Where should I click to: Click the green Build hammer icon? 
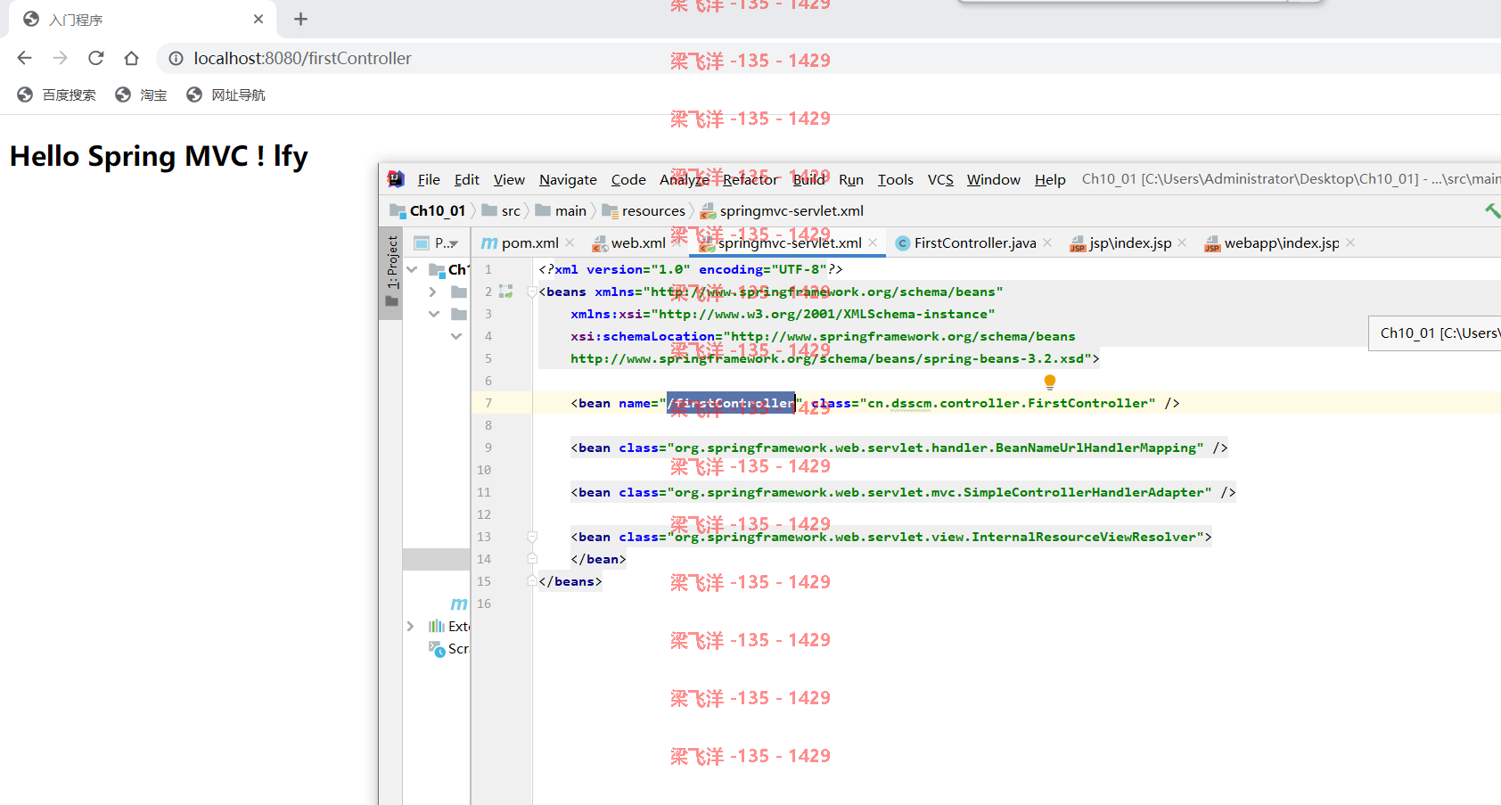1492,210
